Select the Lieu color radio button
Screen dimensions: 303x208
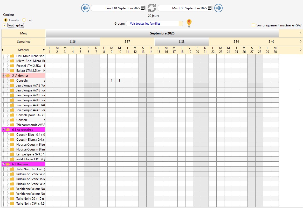pos(24,20)
